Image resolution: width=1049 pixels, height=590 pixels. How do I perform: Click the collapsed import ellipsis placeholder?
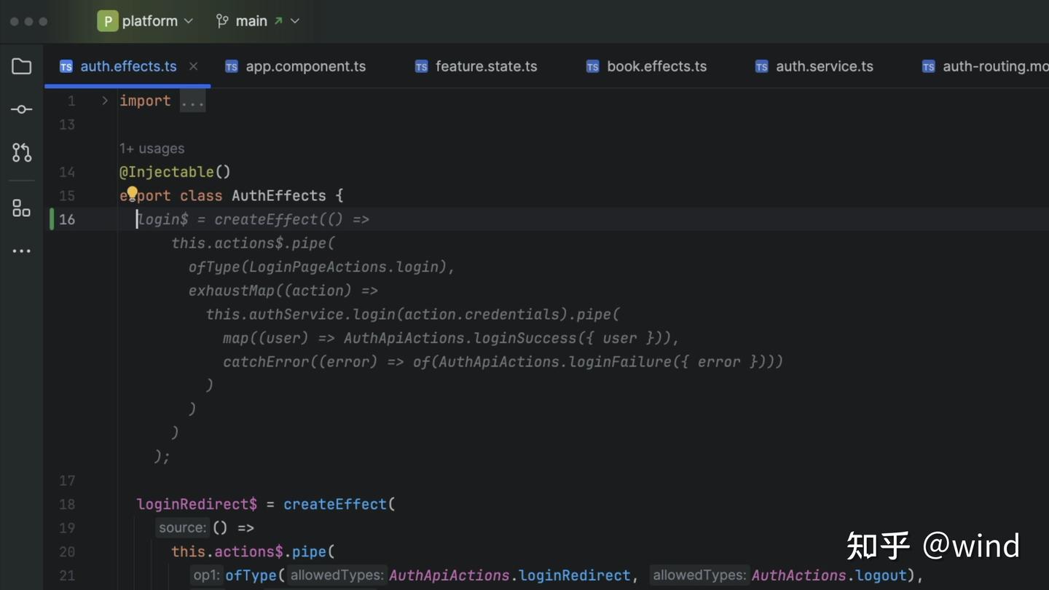(x=192, y=101)
